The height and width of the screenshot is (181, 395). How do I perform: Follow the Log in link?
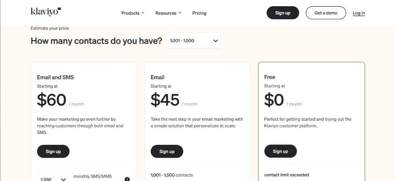[359, 13]
